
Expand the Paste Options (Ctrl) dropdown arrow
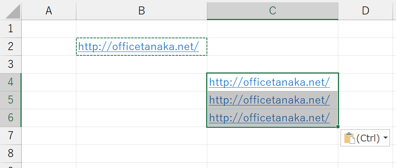[386, 138]
